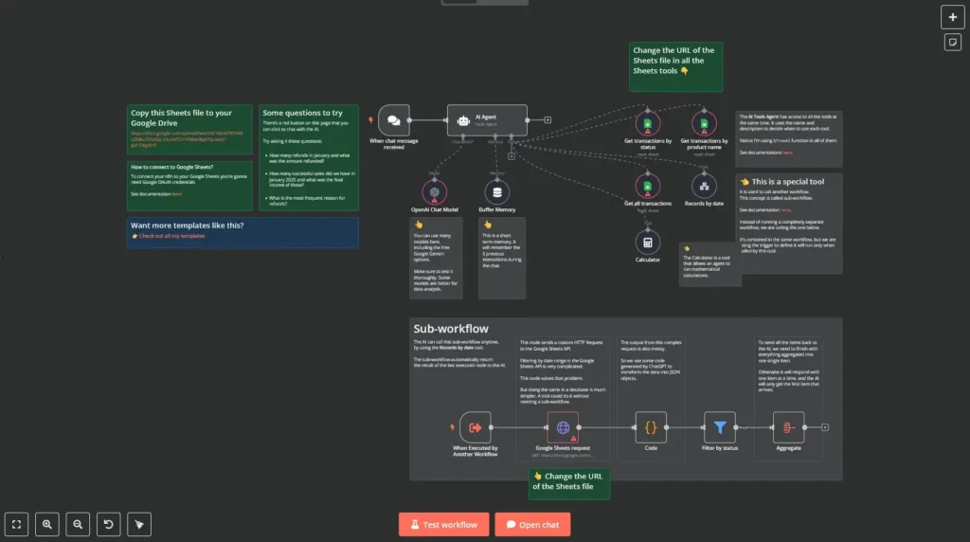Open the AI Agent node
970x542 pixels.
pyautogui.click(x=486, y=120)
